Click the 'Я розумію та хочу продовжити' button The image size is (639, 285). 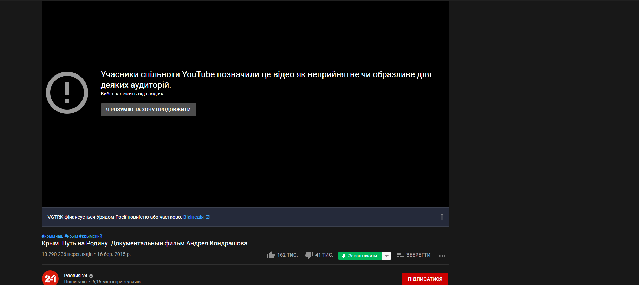pyautogui.click(x=148, y=110)
